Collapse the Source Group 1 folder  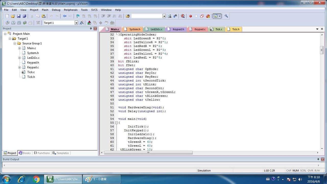(15, 43)
